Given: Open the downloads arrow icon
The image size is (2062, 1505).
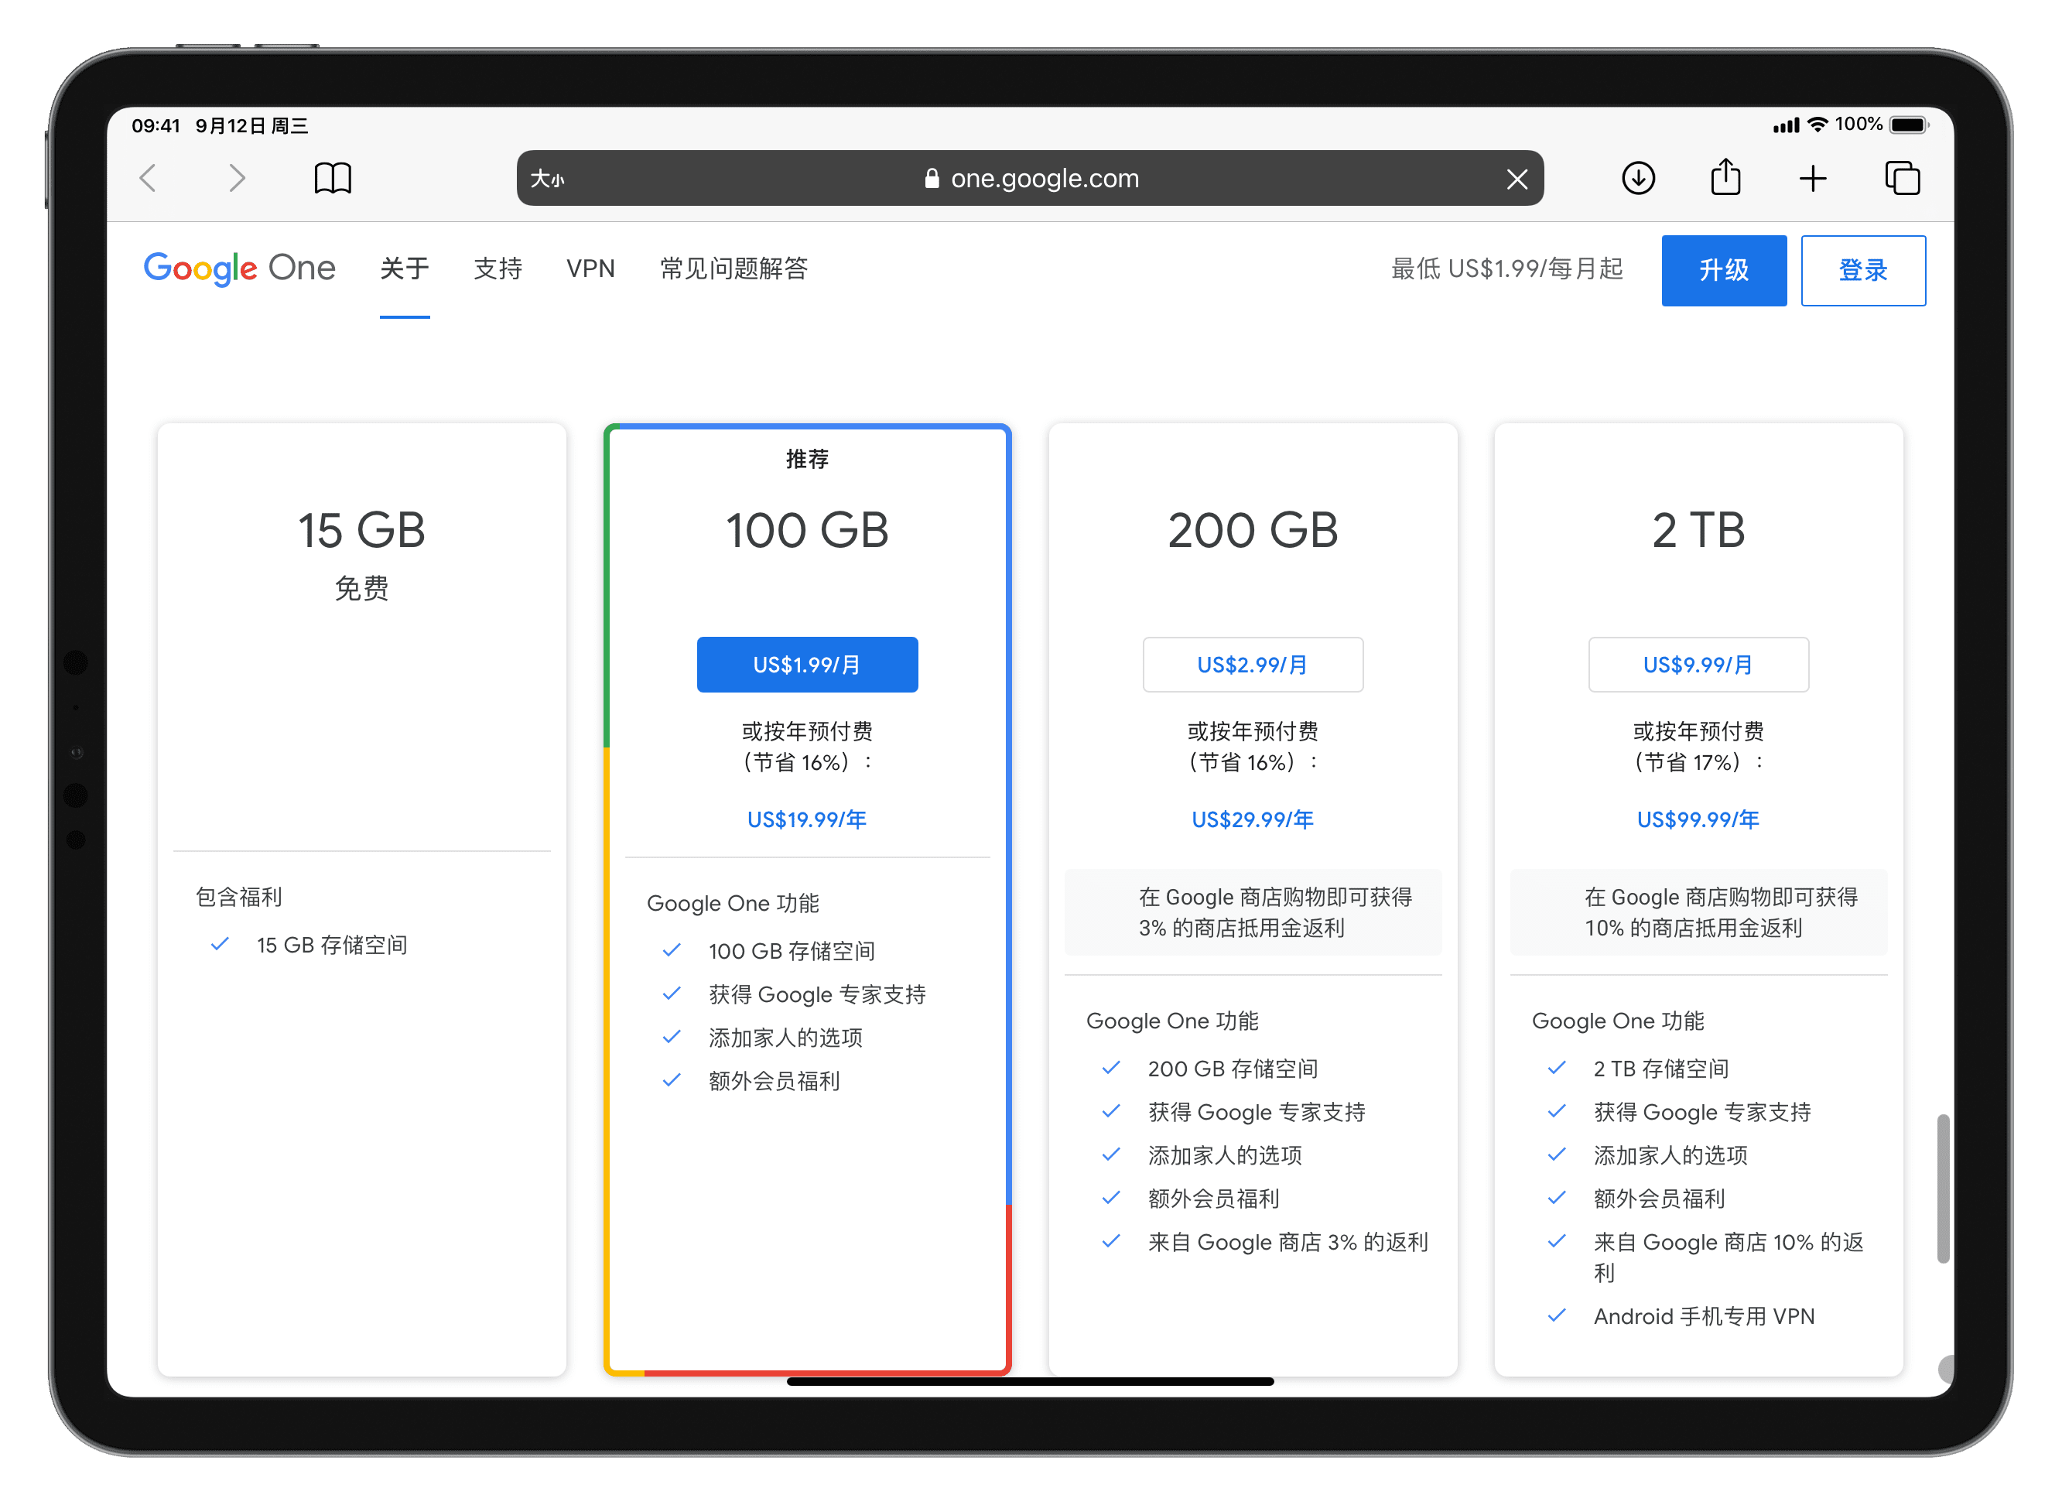Looking at the screenshot, I should [1637, 178].
